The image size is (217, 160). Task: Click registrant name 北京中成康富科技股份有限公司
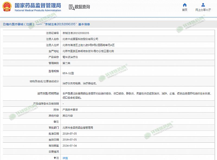pyautogui.click(x=80, y=39)
